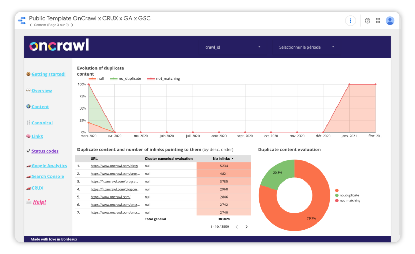Click the janv. 2021 data point on chart
Image resolution: width=415 pixels, height=254 pixels.
pyautogui.click(x=349, y=84)
